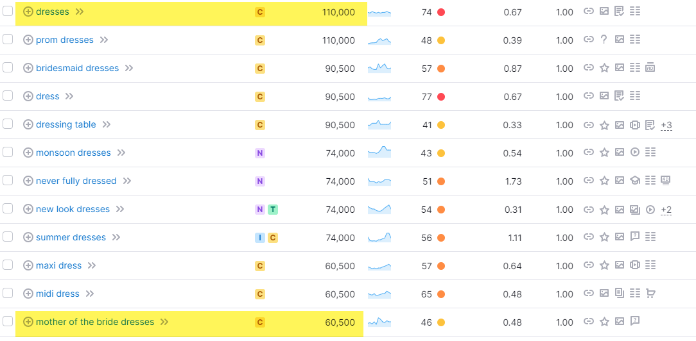
Task: Open never fully dressed keyword link
Action: tap(76, 181)
